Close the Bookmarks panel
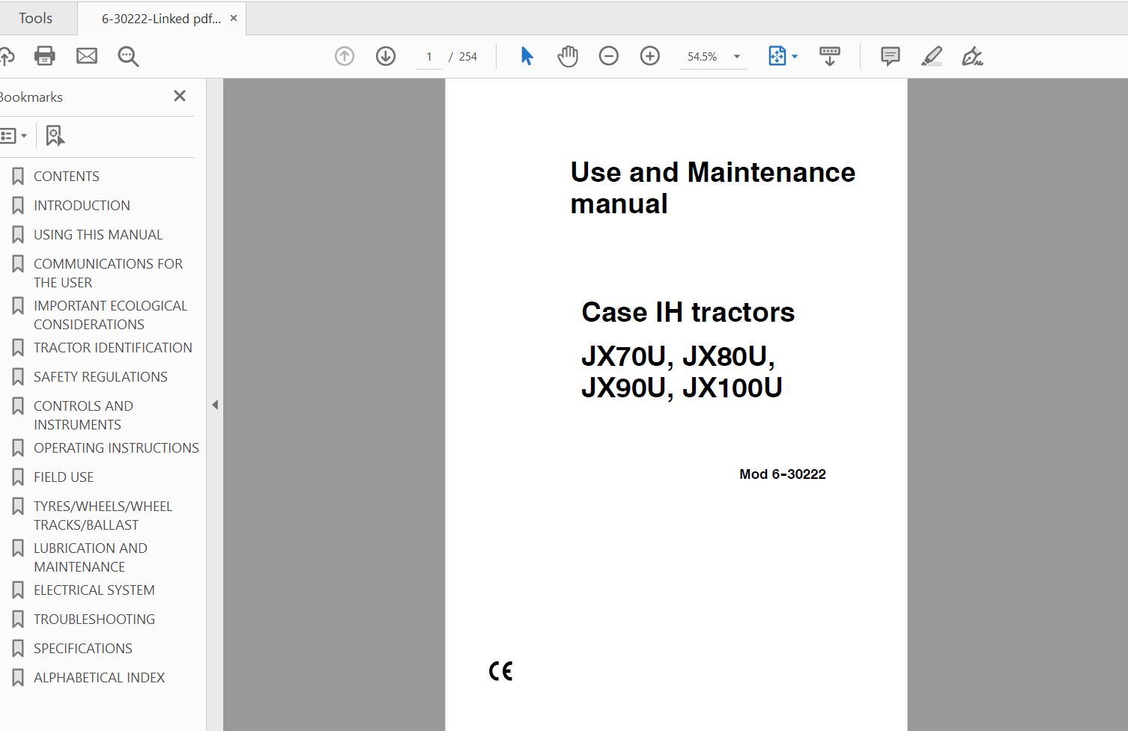Screen dimensions: 1128x731 coord(180,96)
